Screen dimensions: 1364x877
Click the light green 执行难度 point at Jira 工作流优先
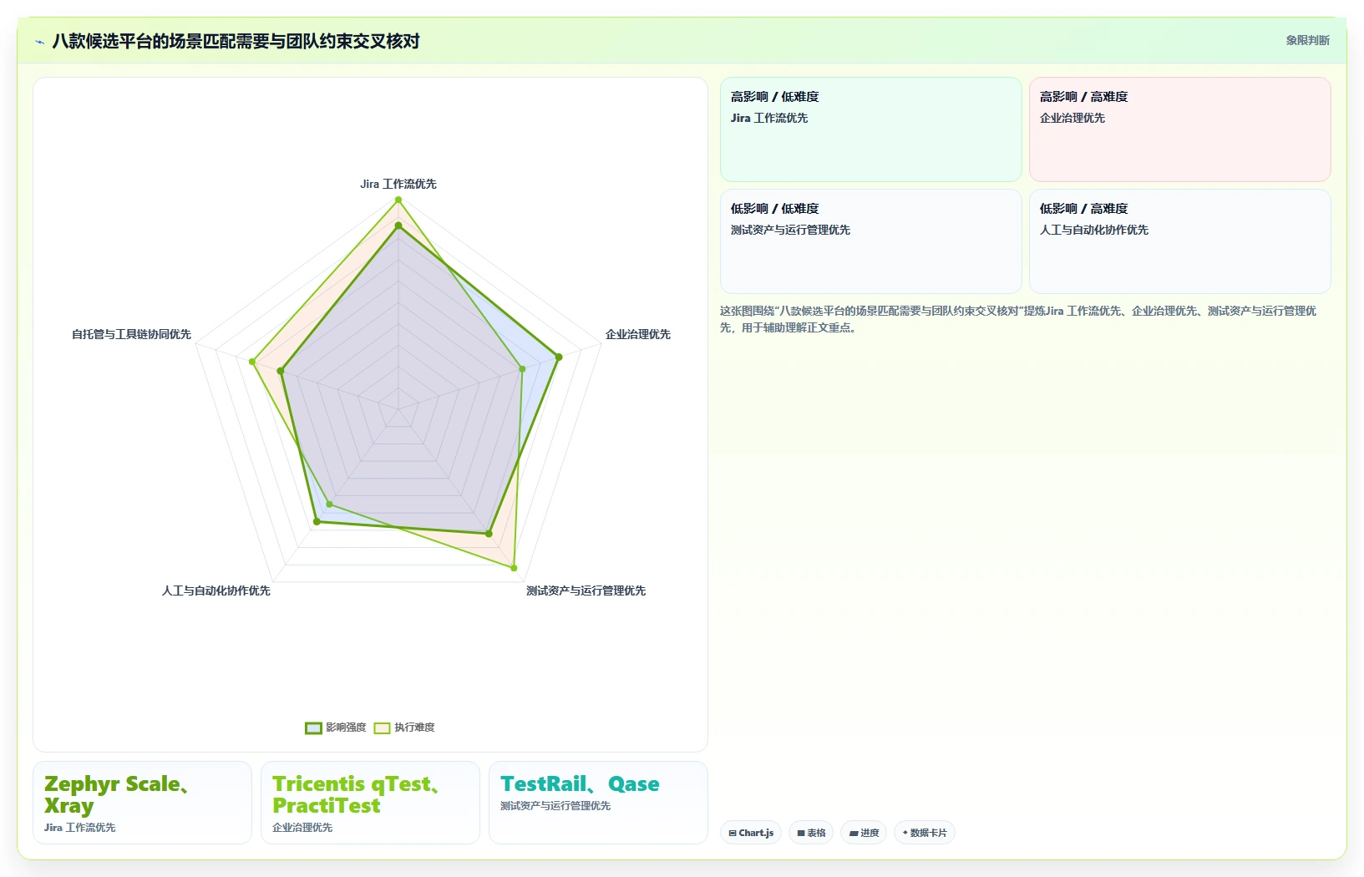tap(398, 200)
